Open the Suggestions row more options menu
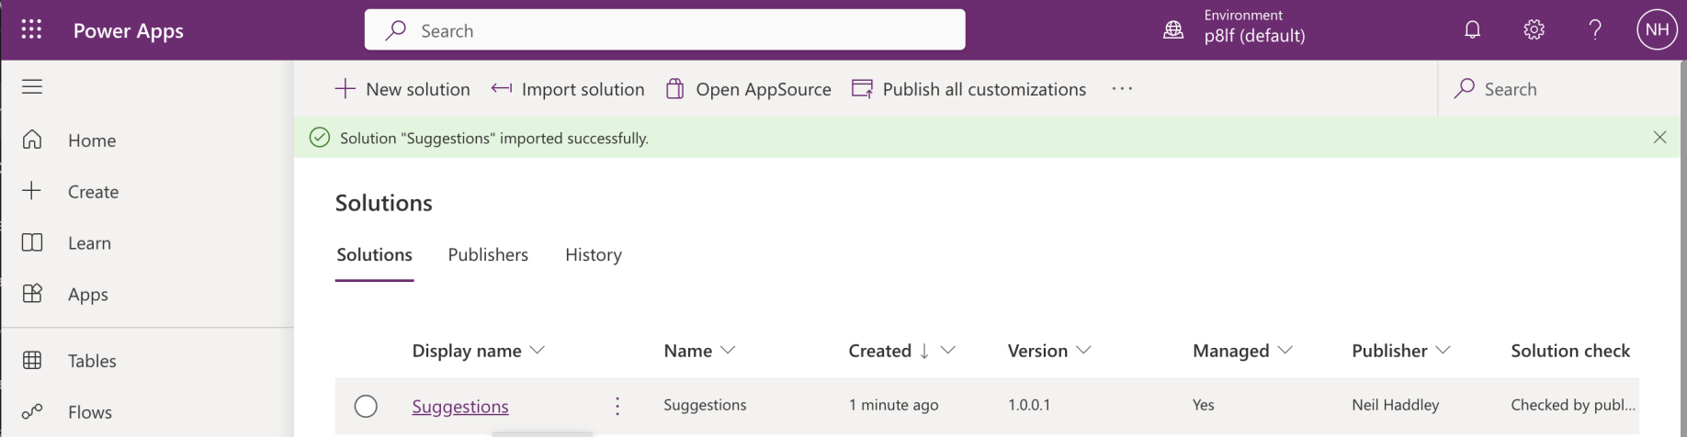 click(617, 406)
